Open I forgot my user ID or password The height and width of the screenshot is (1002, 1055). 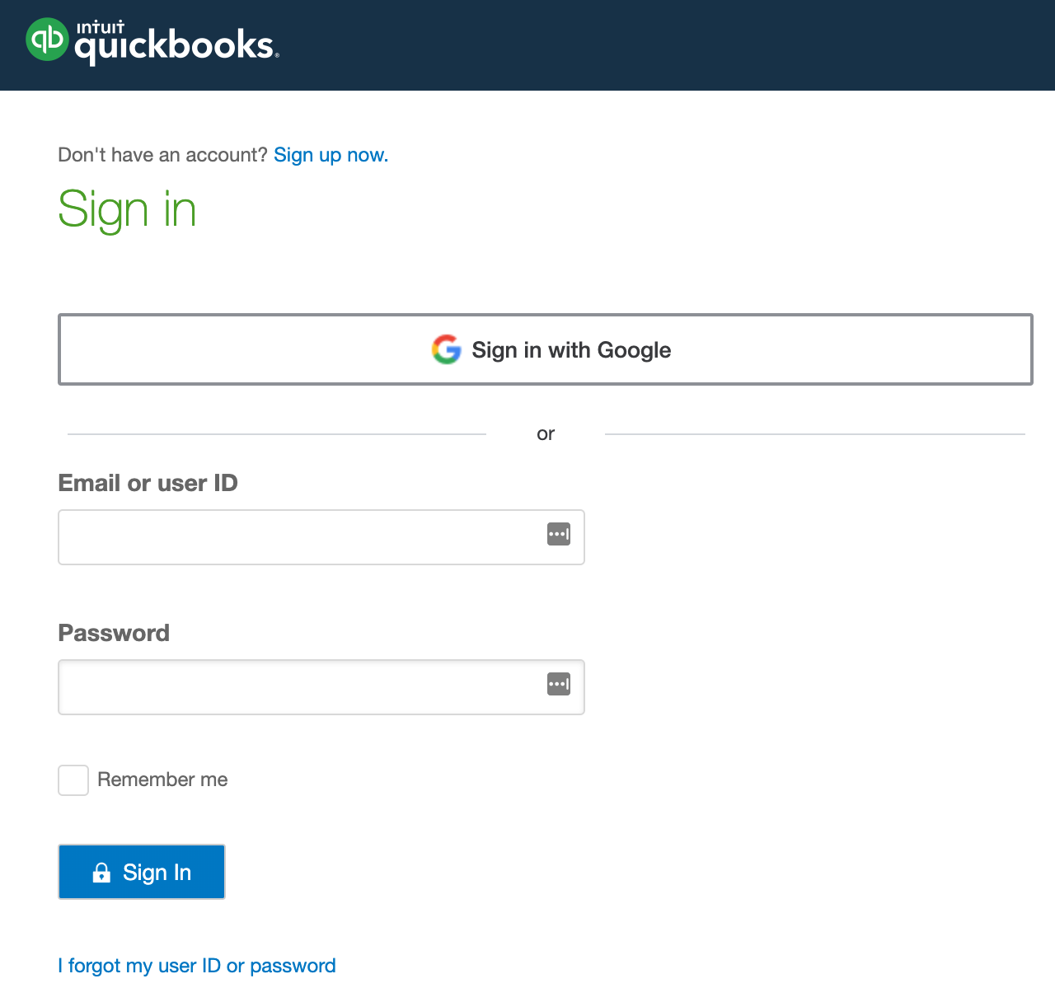tap(197, 966)
